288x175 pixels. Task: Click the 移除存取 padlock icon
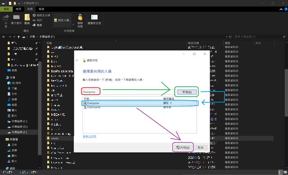(x=80, y=21)
